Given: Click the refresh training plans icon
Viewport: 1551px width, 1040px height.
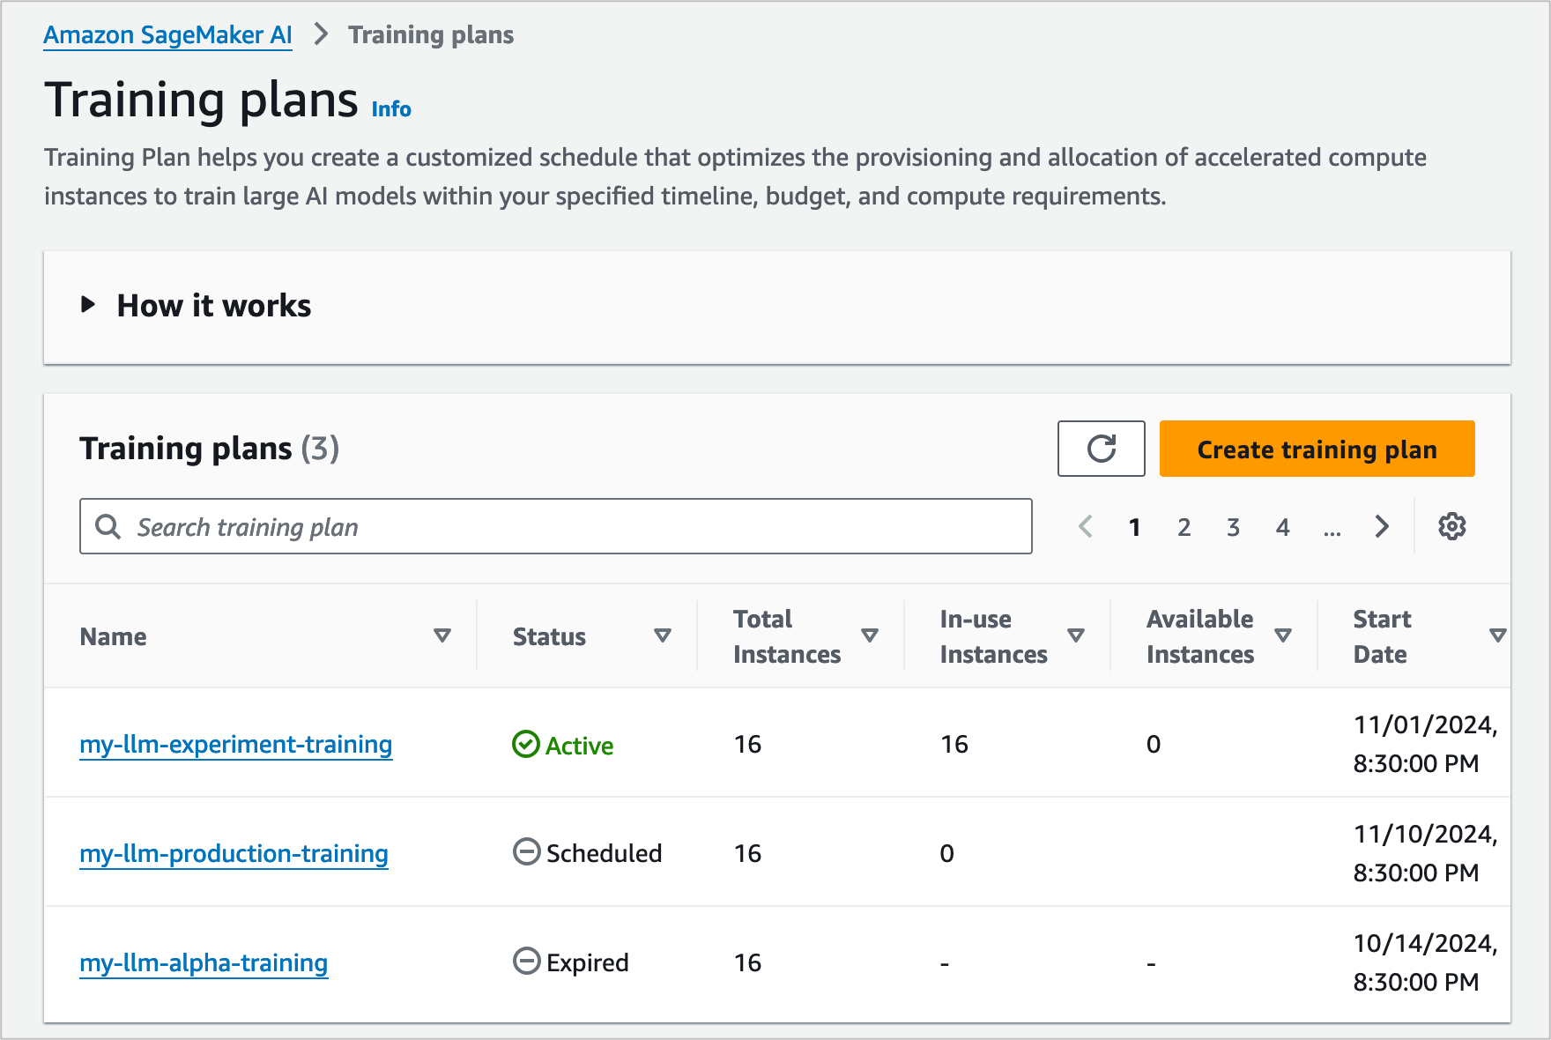Looking at the screenshot, I should [1101, 449].
